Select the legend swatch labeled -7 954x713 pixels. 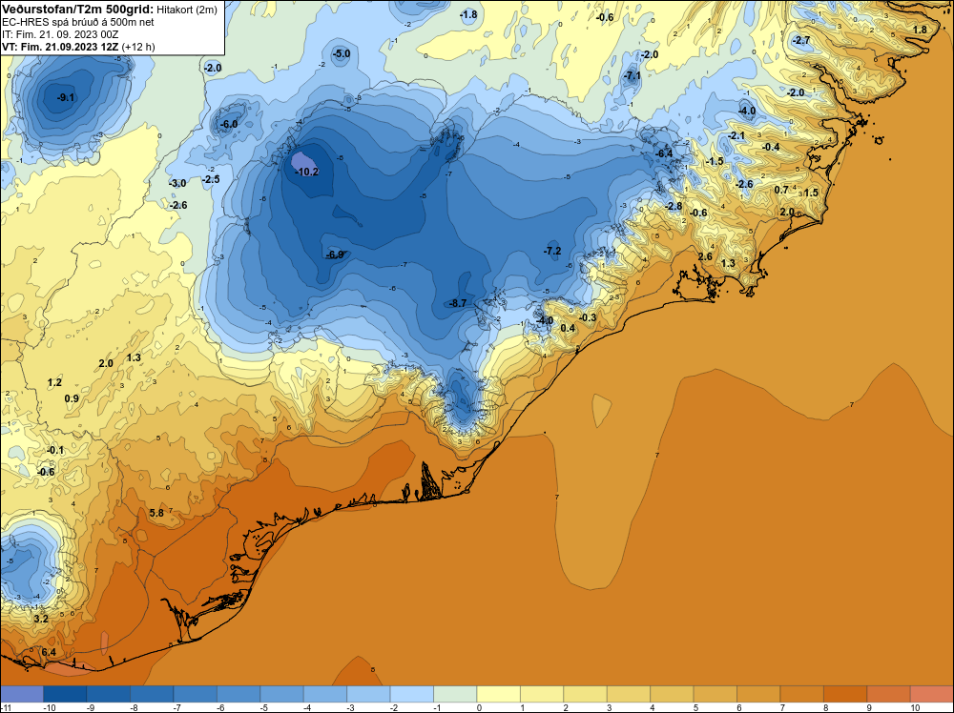click(196, 694)
